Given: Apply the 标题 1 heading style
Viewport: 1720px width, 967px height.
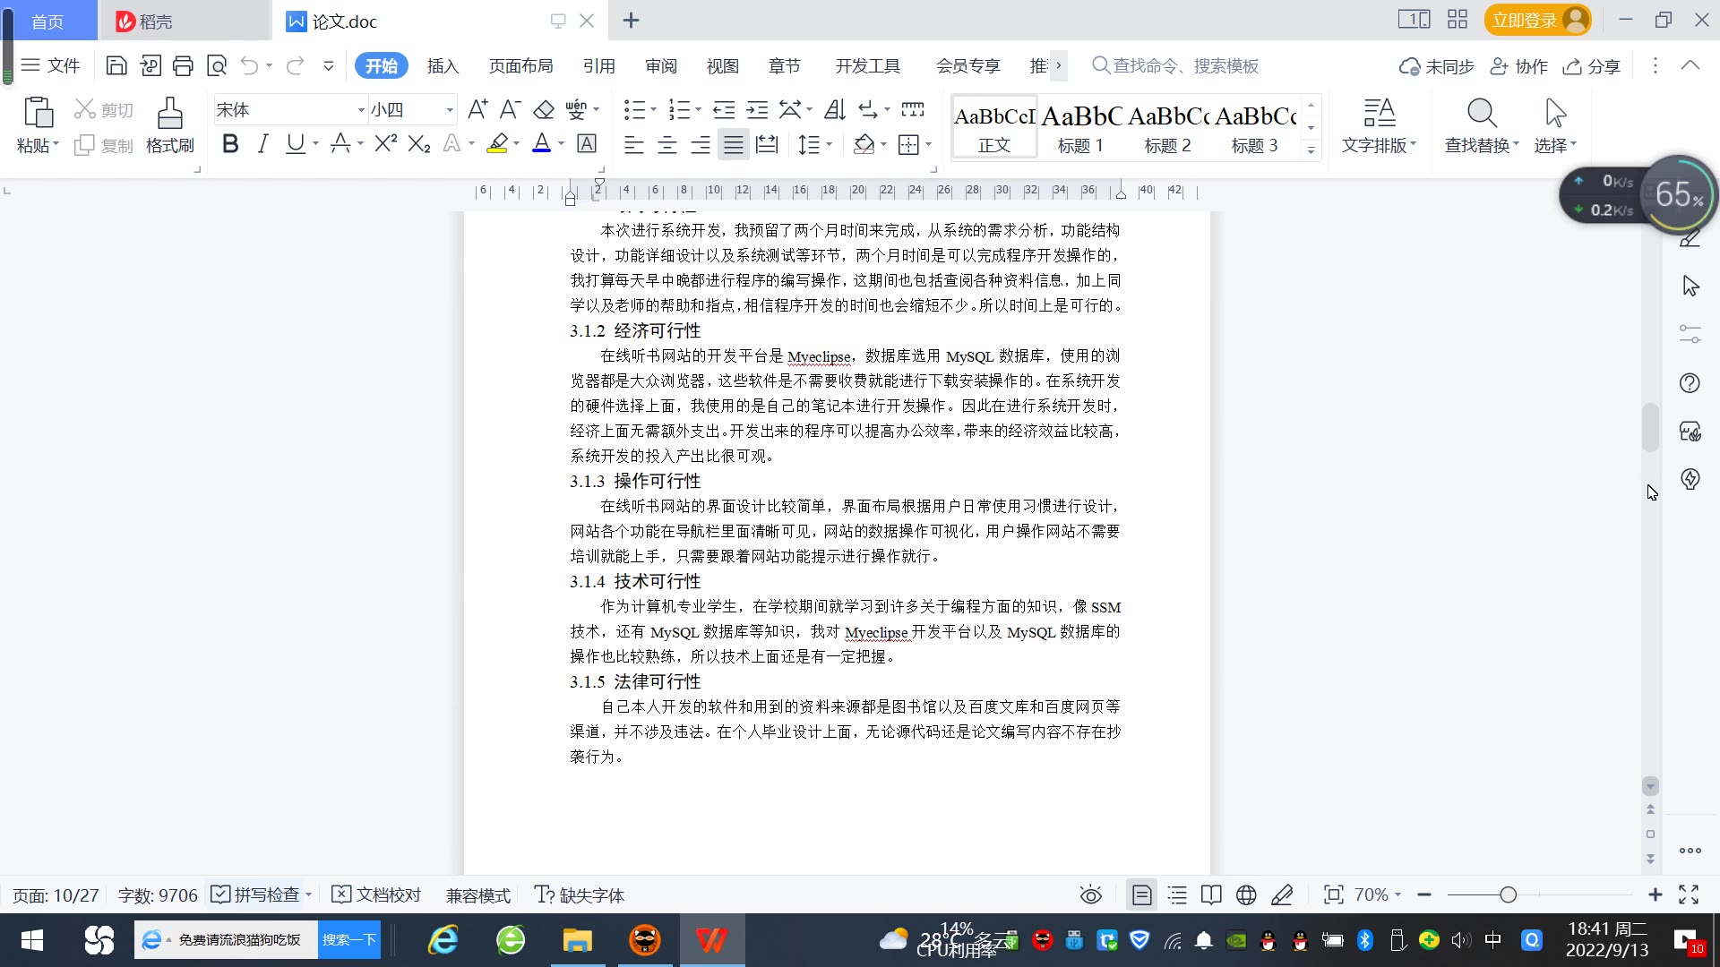Looking at the screenshot, I should pos(1080,127).
